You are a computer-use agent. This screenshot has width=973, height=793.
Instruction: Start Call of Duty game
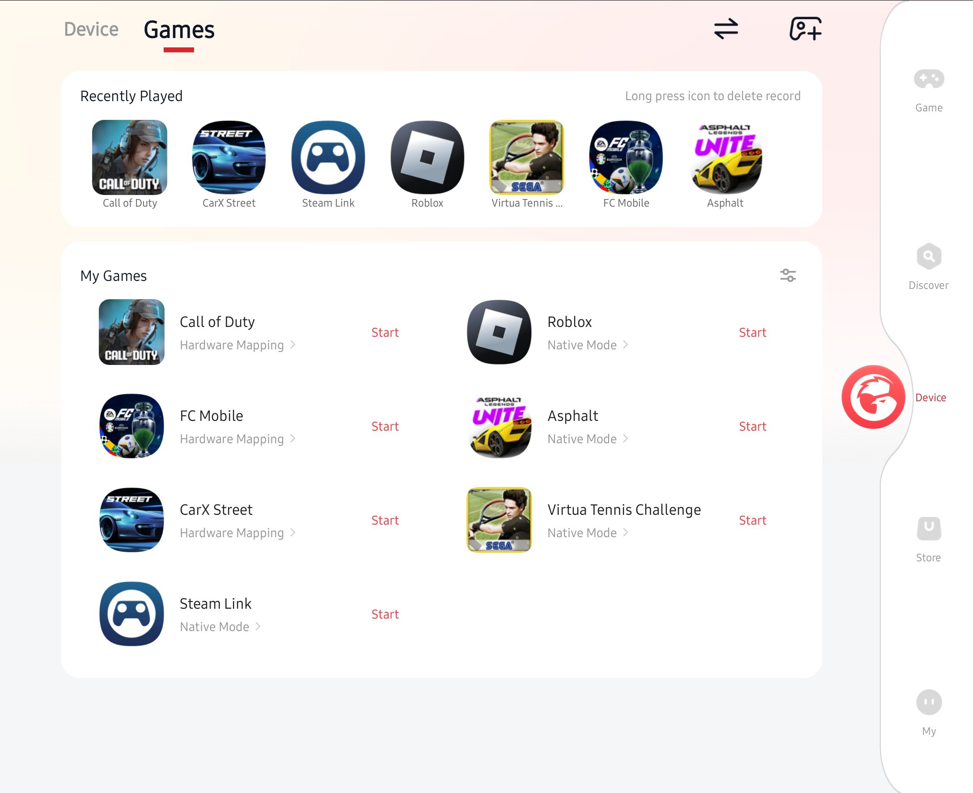[385, 332]
